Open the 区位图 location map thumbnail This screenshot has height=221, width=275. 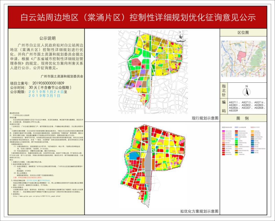point(243,59)
